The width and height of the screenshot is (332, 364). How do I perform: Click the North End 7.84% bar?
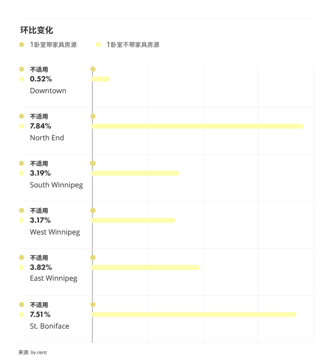point(197,126)
